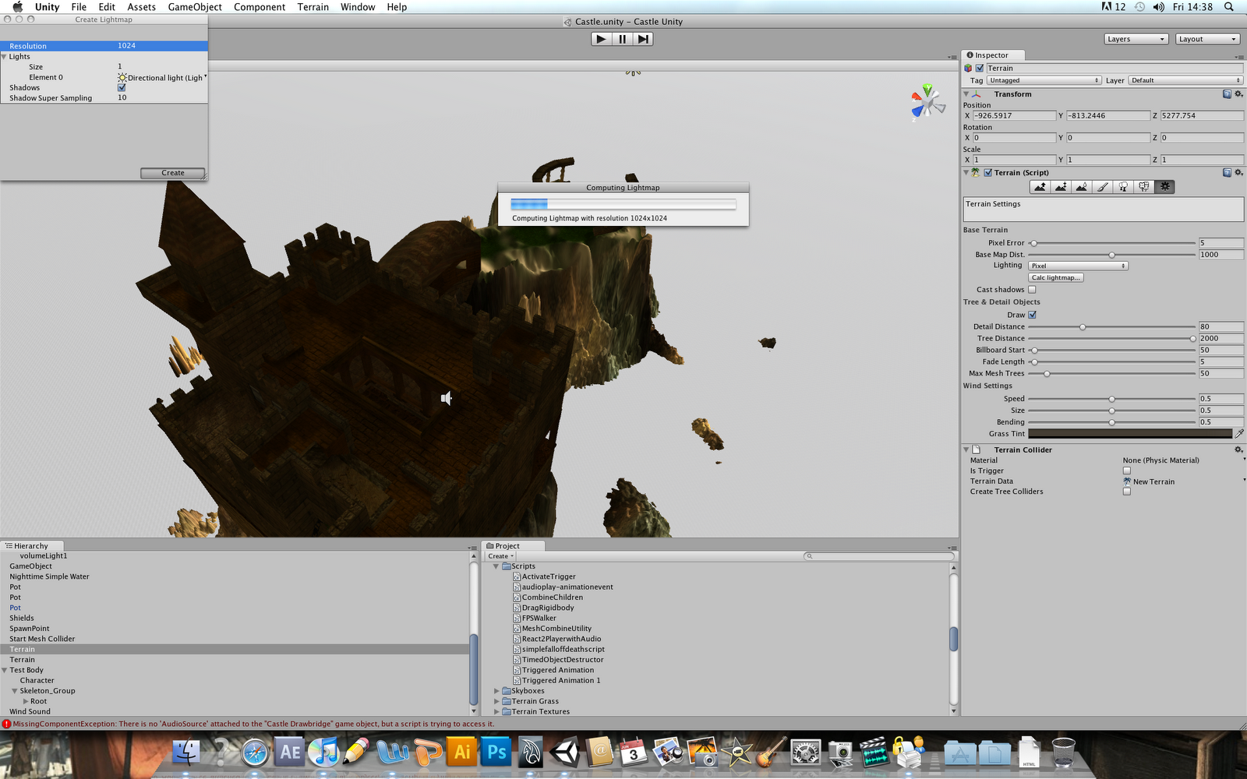This screenshot has height=779, width=1247.
Task: Click the Position X input field
Action: coord(1014,116)
